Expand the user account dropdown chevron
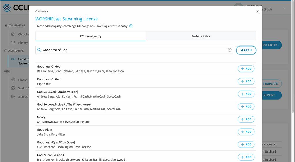The width and height of the screenshot is (295, 162). pyautogui.click(x=284, y=8)
